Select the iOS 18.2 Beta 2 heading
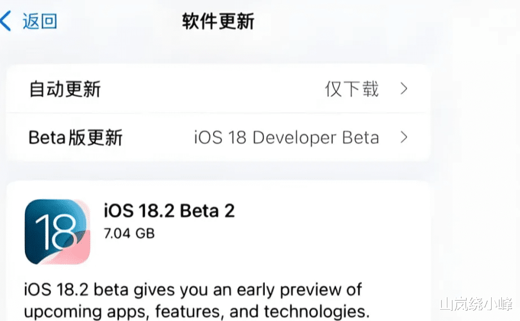The width and height of the screenshot is (520, 321). 169,211
